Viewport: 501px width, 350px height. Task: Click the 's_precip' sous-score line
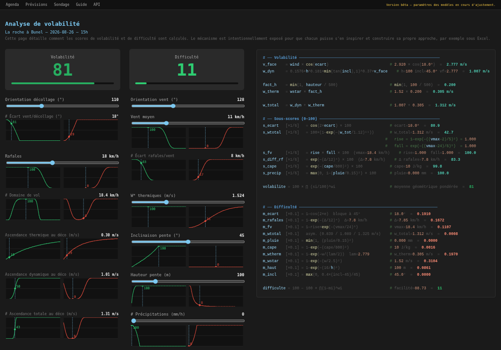pyautogui.click(x=356, y=173)
